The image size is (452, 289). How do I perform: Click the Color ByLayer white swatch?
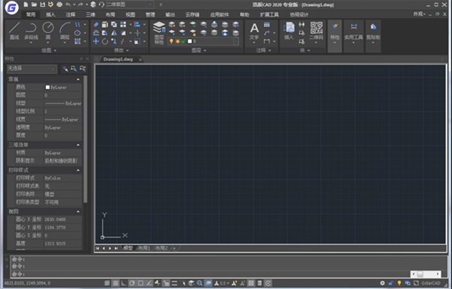point(47,87)
